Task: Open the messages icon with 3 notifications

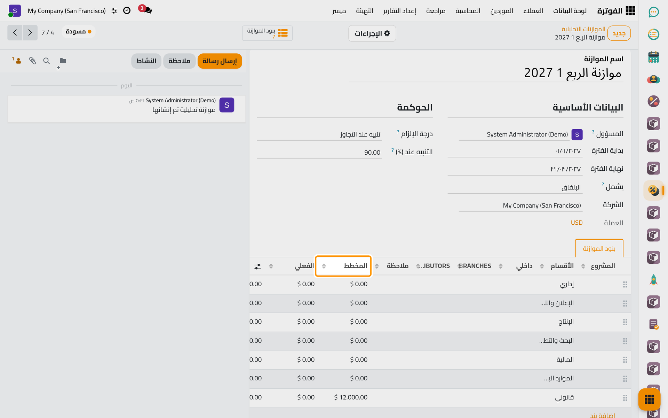Action: tap(145, 10)
